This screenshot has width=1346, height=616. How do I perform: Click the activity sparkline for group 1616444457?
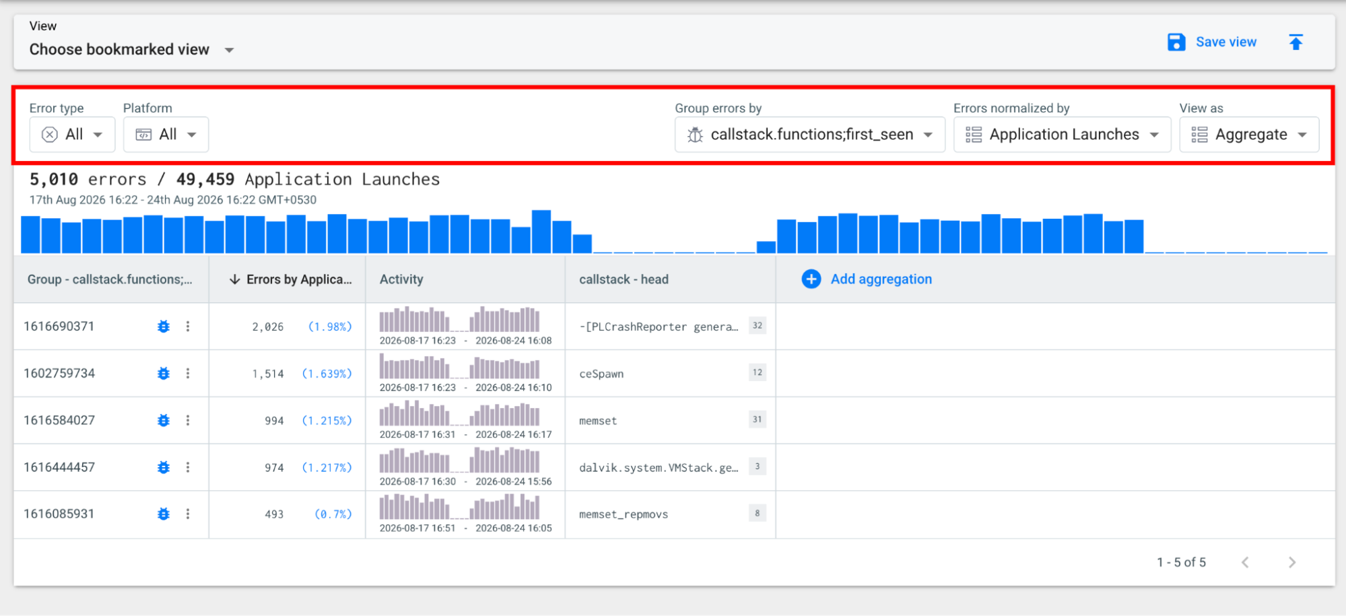[x=460, y=460]
